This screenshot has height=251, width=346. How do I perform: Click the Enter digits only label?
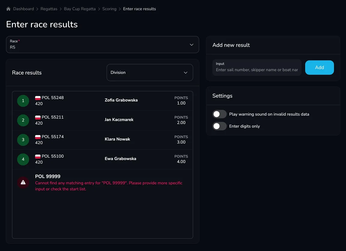click(244, 126)
